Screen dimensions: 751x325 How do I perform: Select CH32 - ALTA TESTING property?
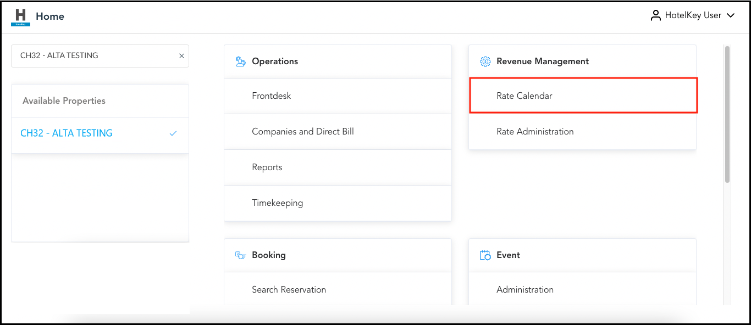point(67,133)
